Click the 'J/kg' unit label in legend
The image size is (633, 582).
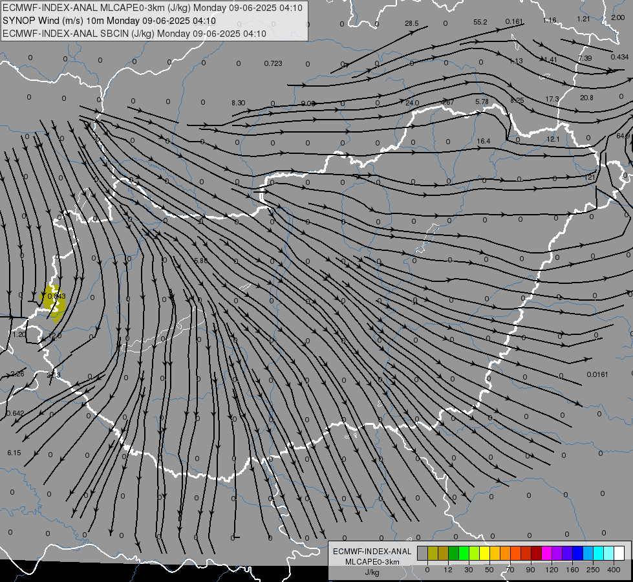[x=372, y=572]
